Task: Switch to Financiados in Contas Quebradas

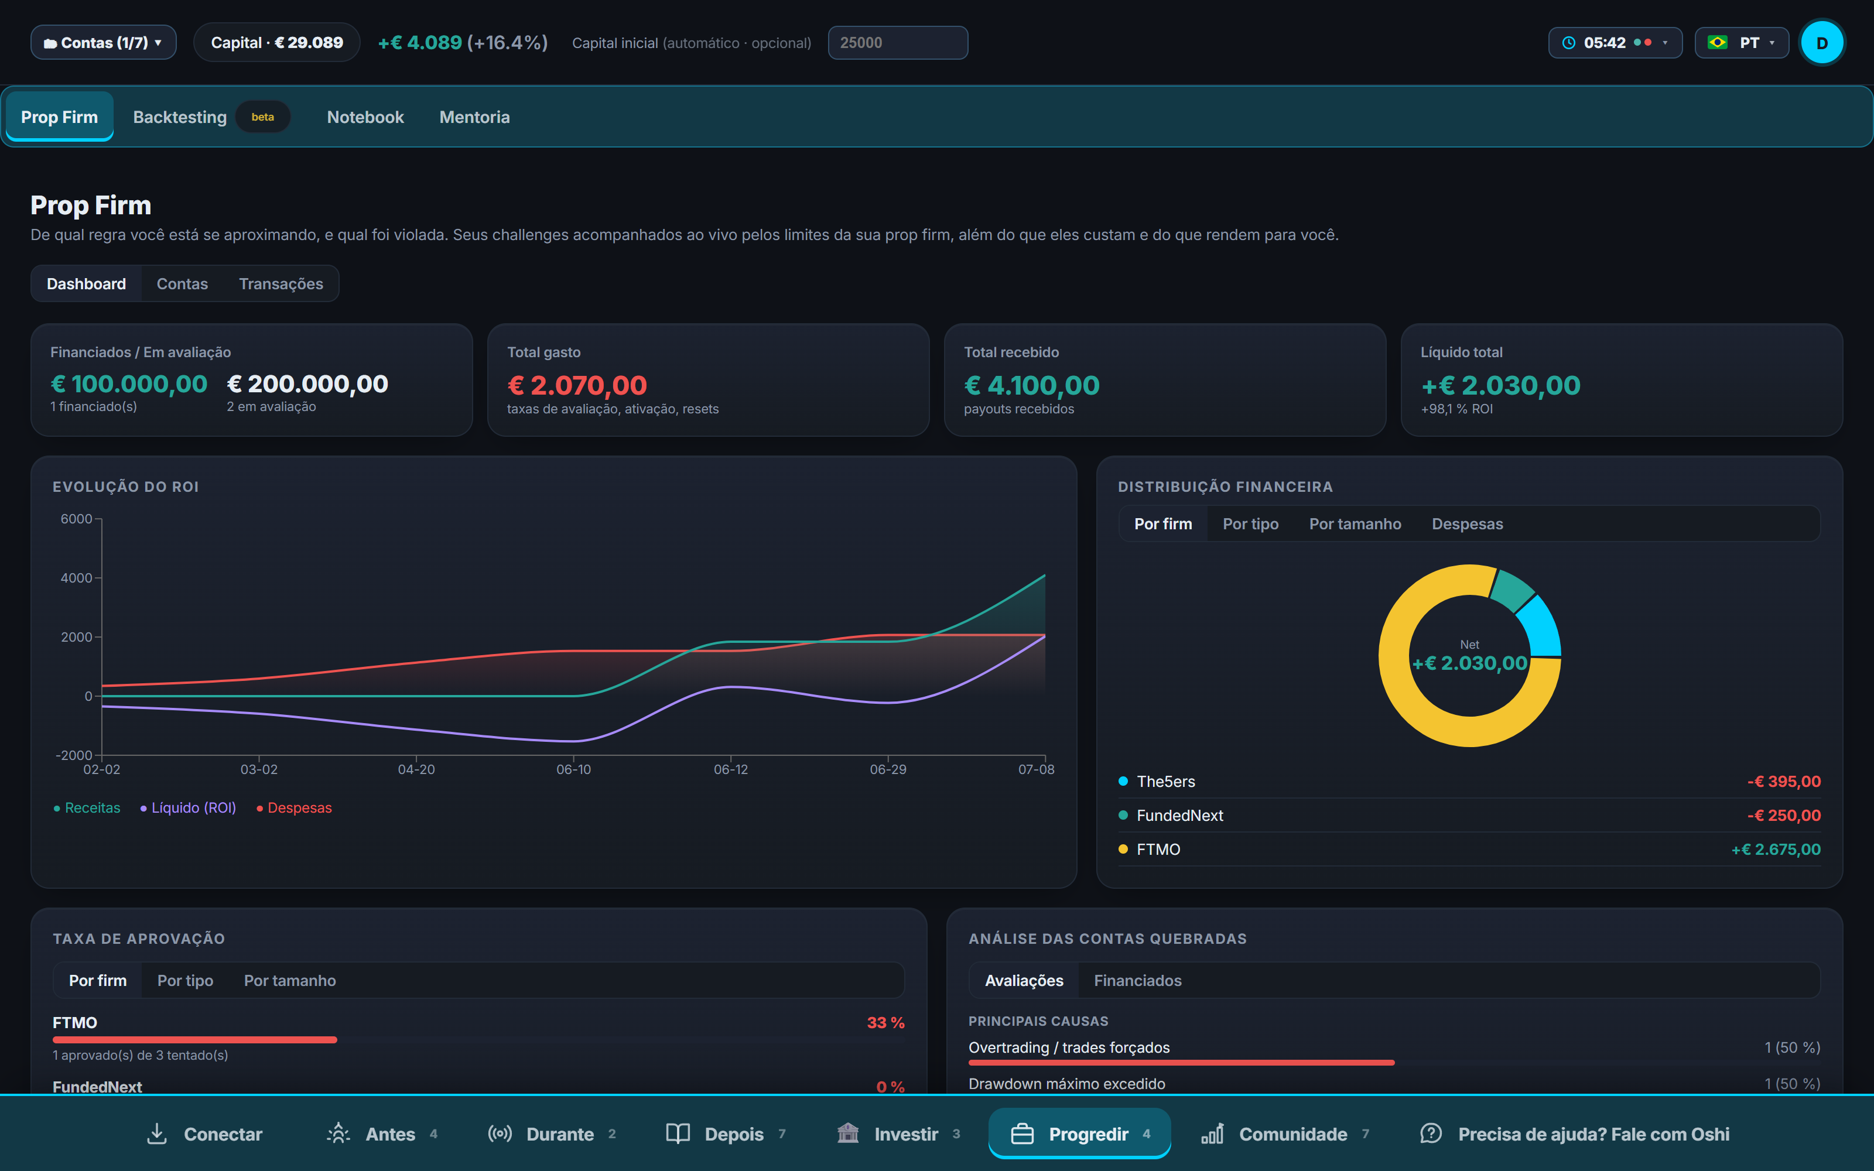Action: 1137,981
